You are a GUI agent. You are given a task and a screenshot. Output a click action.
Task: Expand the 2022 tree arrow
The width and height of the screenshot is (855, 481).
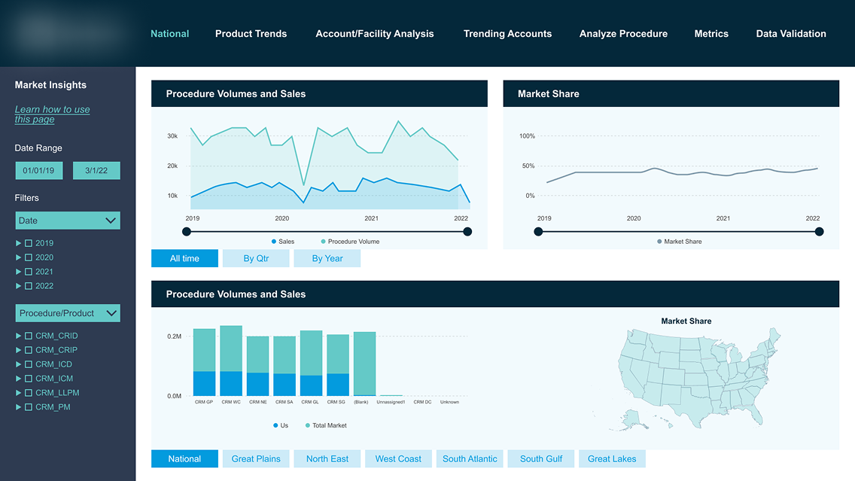[x=19, y=286]
